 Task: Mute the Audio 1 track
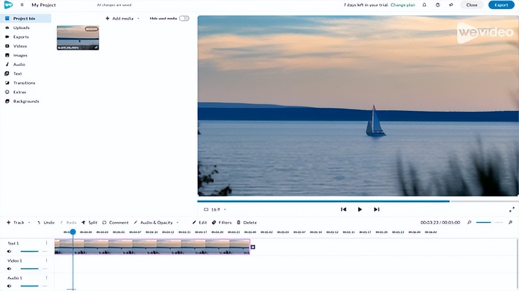(9, 286)
